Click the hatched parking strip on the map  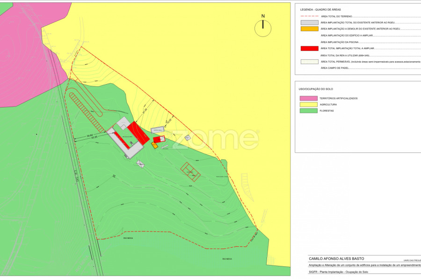coord(87,111)
